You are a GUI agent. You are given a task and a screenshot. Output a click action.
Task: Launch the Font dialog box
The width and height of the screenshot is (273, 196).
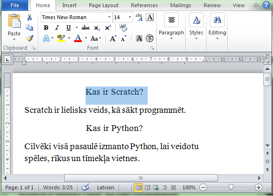tap(152, 48)
